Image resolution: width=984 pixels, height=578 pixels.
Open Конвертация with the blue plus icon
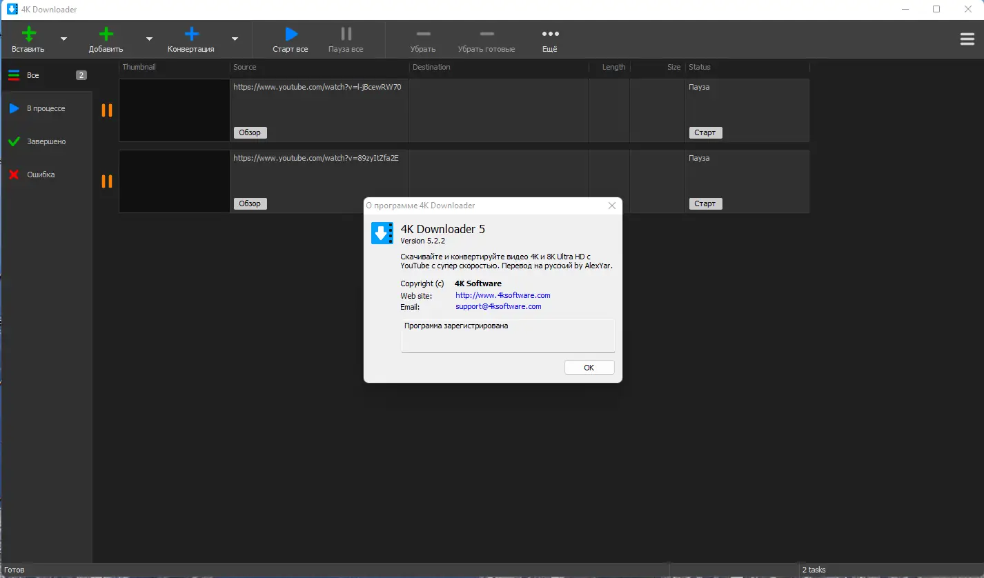coord(190,32)
